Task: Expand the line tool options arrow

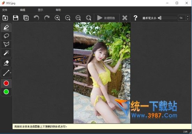Action: pos(11,73)
